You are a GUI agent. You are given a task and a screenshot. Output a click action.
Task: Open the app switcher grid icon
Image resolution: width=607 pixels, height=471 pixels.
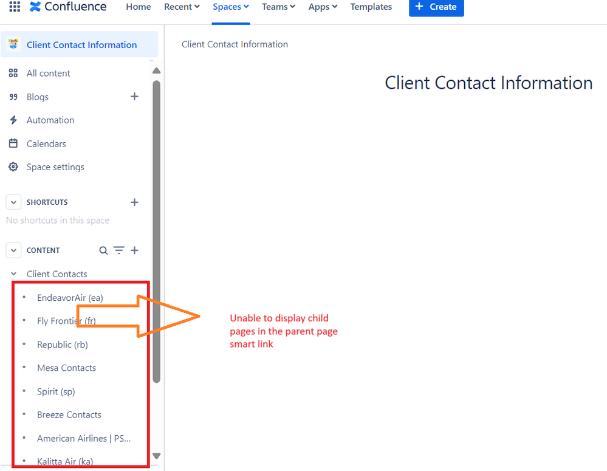(x=15, y=7)
